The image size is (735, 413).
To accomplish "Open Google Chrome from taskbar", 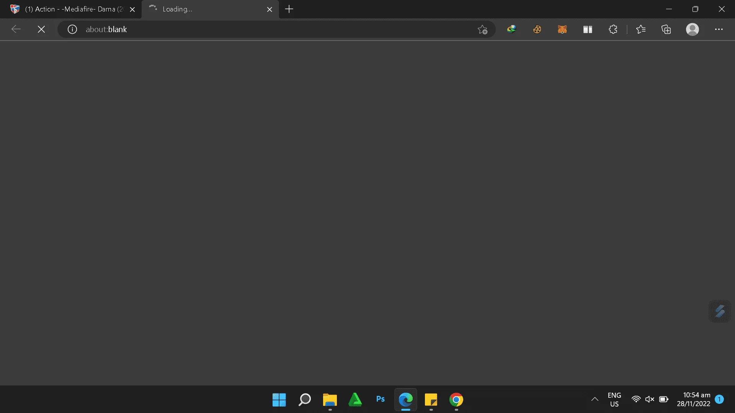I will (456, 400).
